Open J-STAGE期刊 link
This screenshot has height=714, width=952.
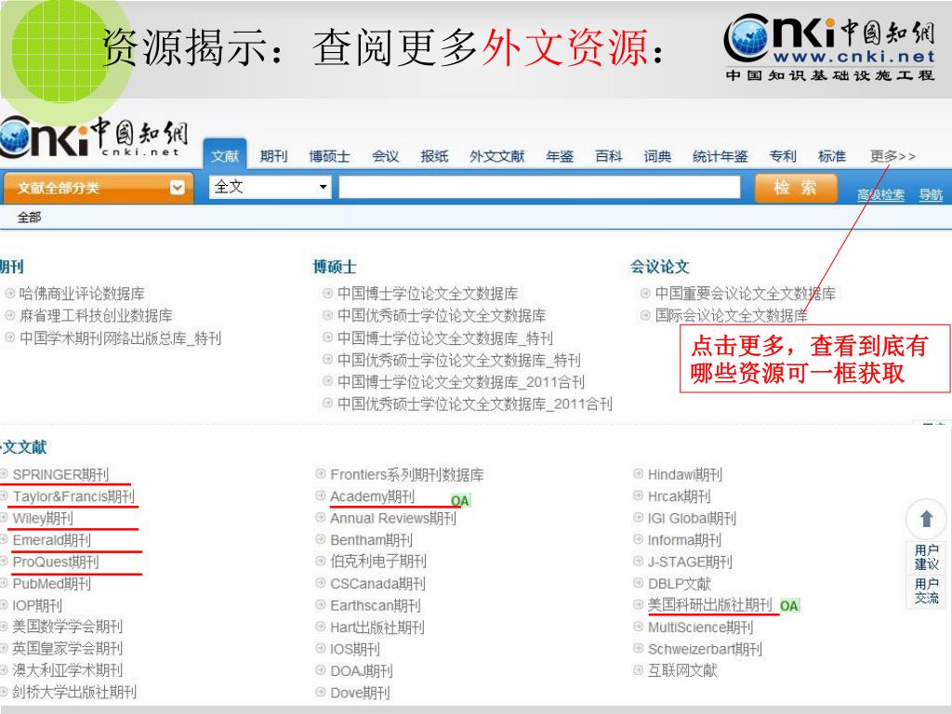[x=690, y=562]
